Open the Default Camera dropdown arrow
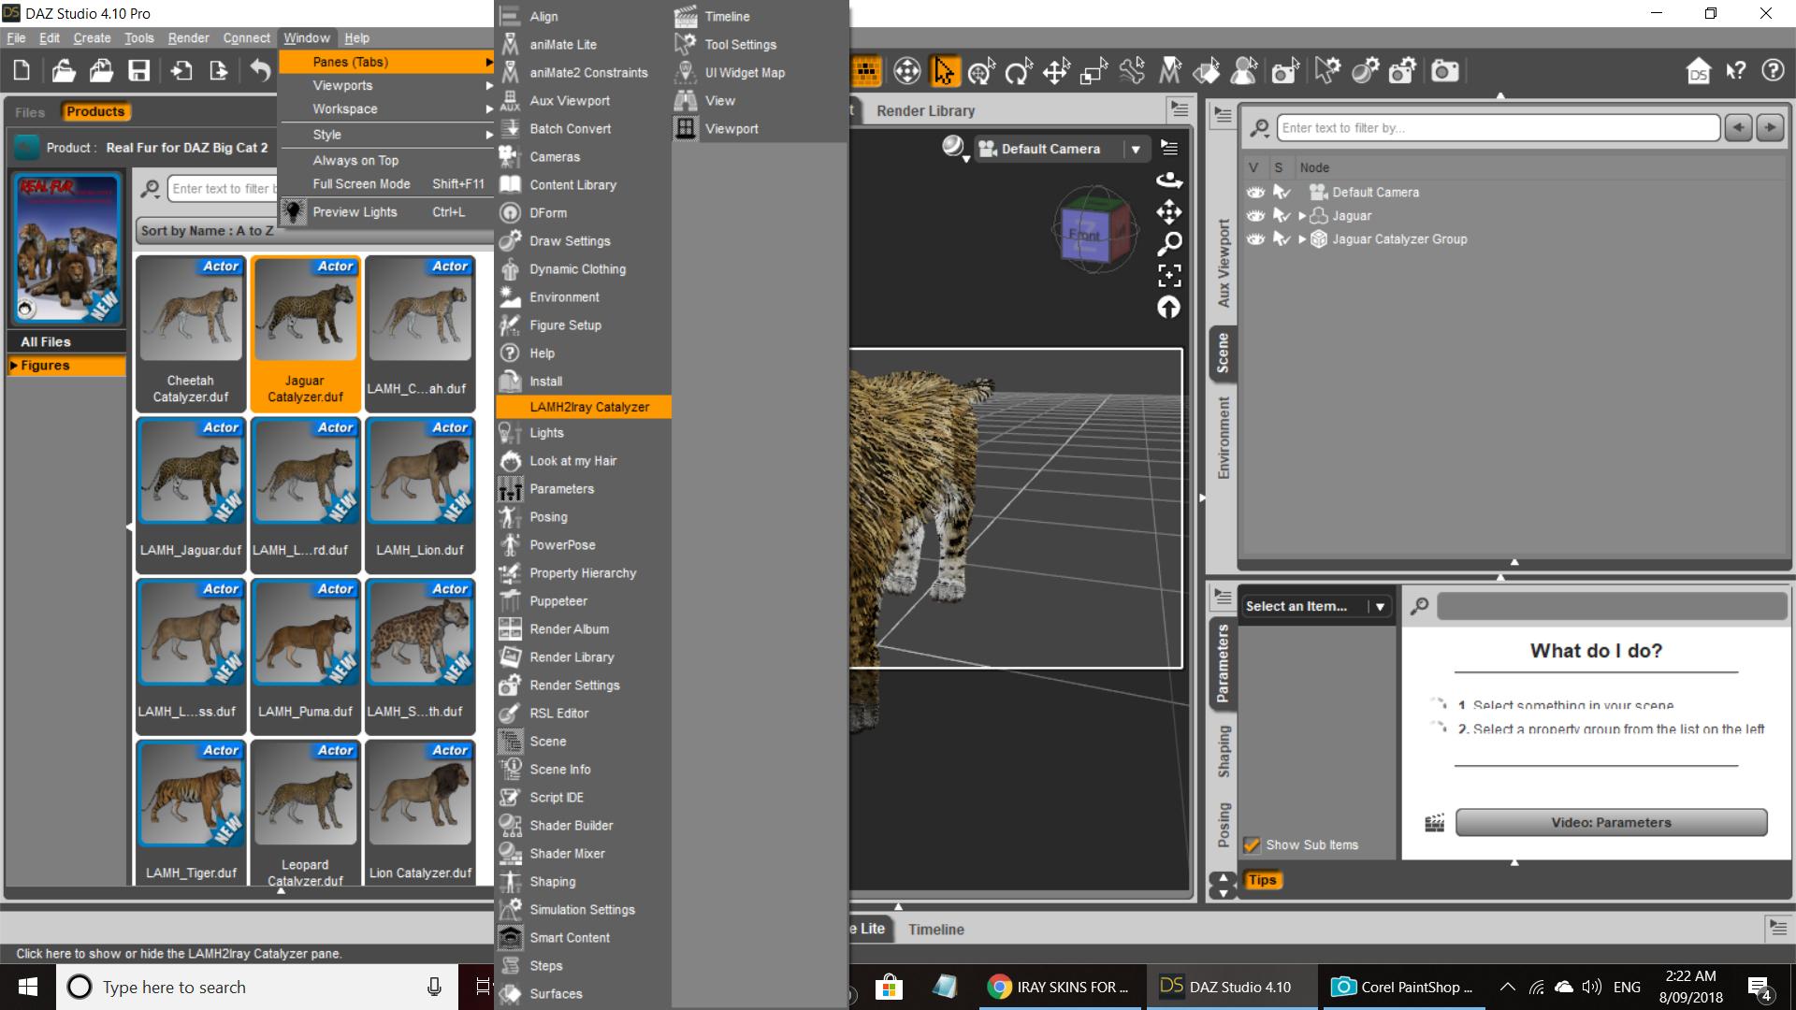Viewport: 1796px width, 1010px height. point(1136,149)
